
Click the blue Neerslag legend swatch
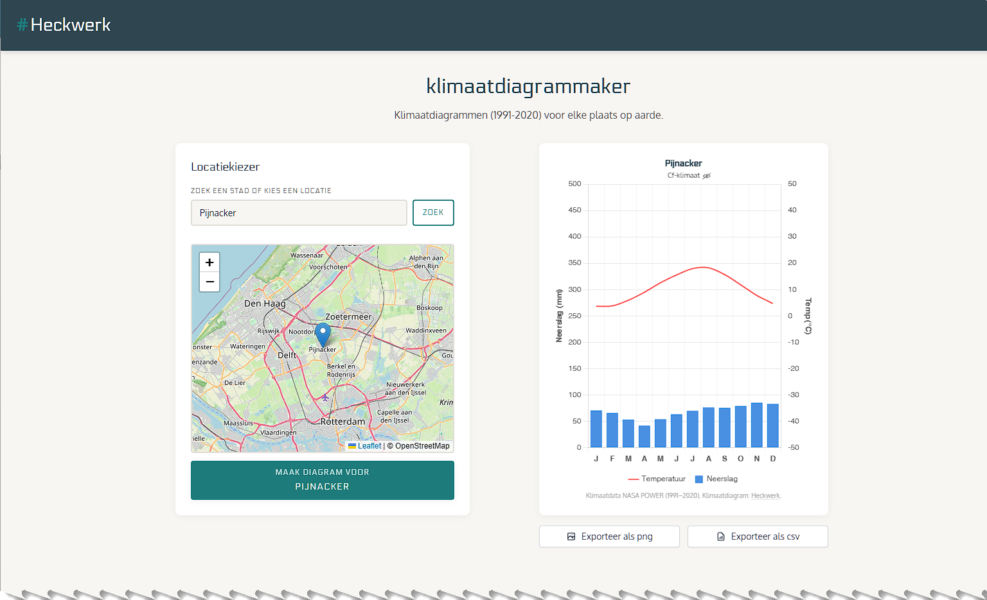pos(699,479)
